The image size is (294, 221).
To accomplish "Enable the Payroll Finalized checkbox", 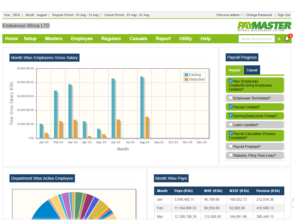I will (231, 146).
